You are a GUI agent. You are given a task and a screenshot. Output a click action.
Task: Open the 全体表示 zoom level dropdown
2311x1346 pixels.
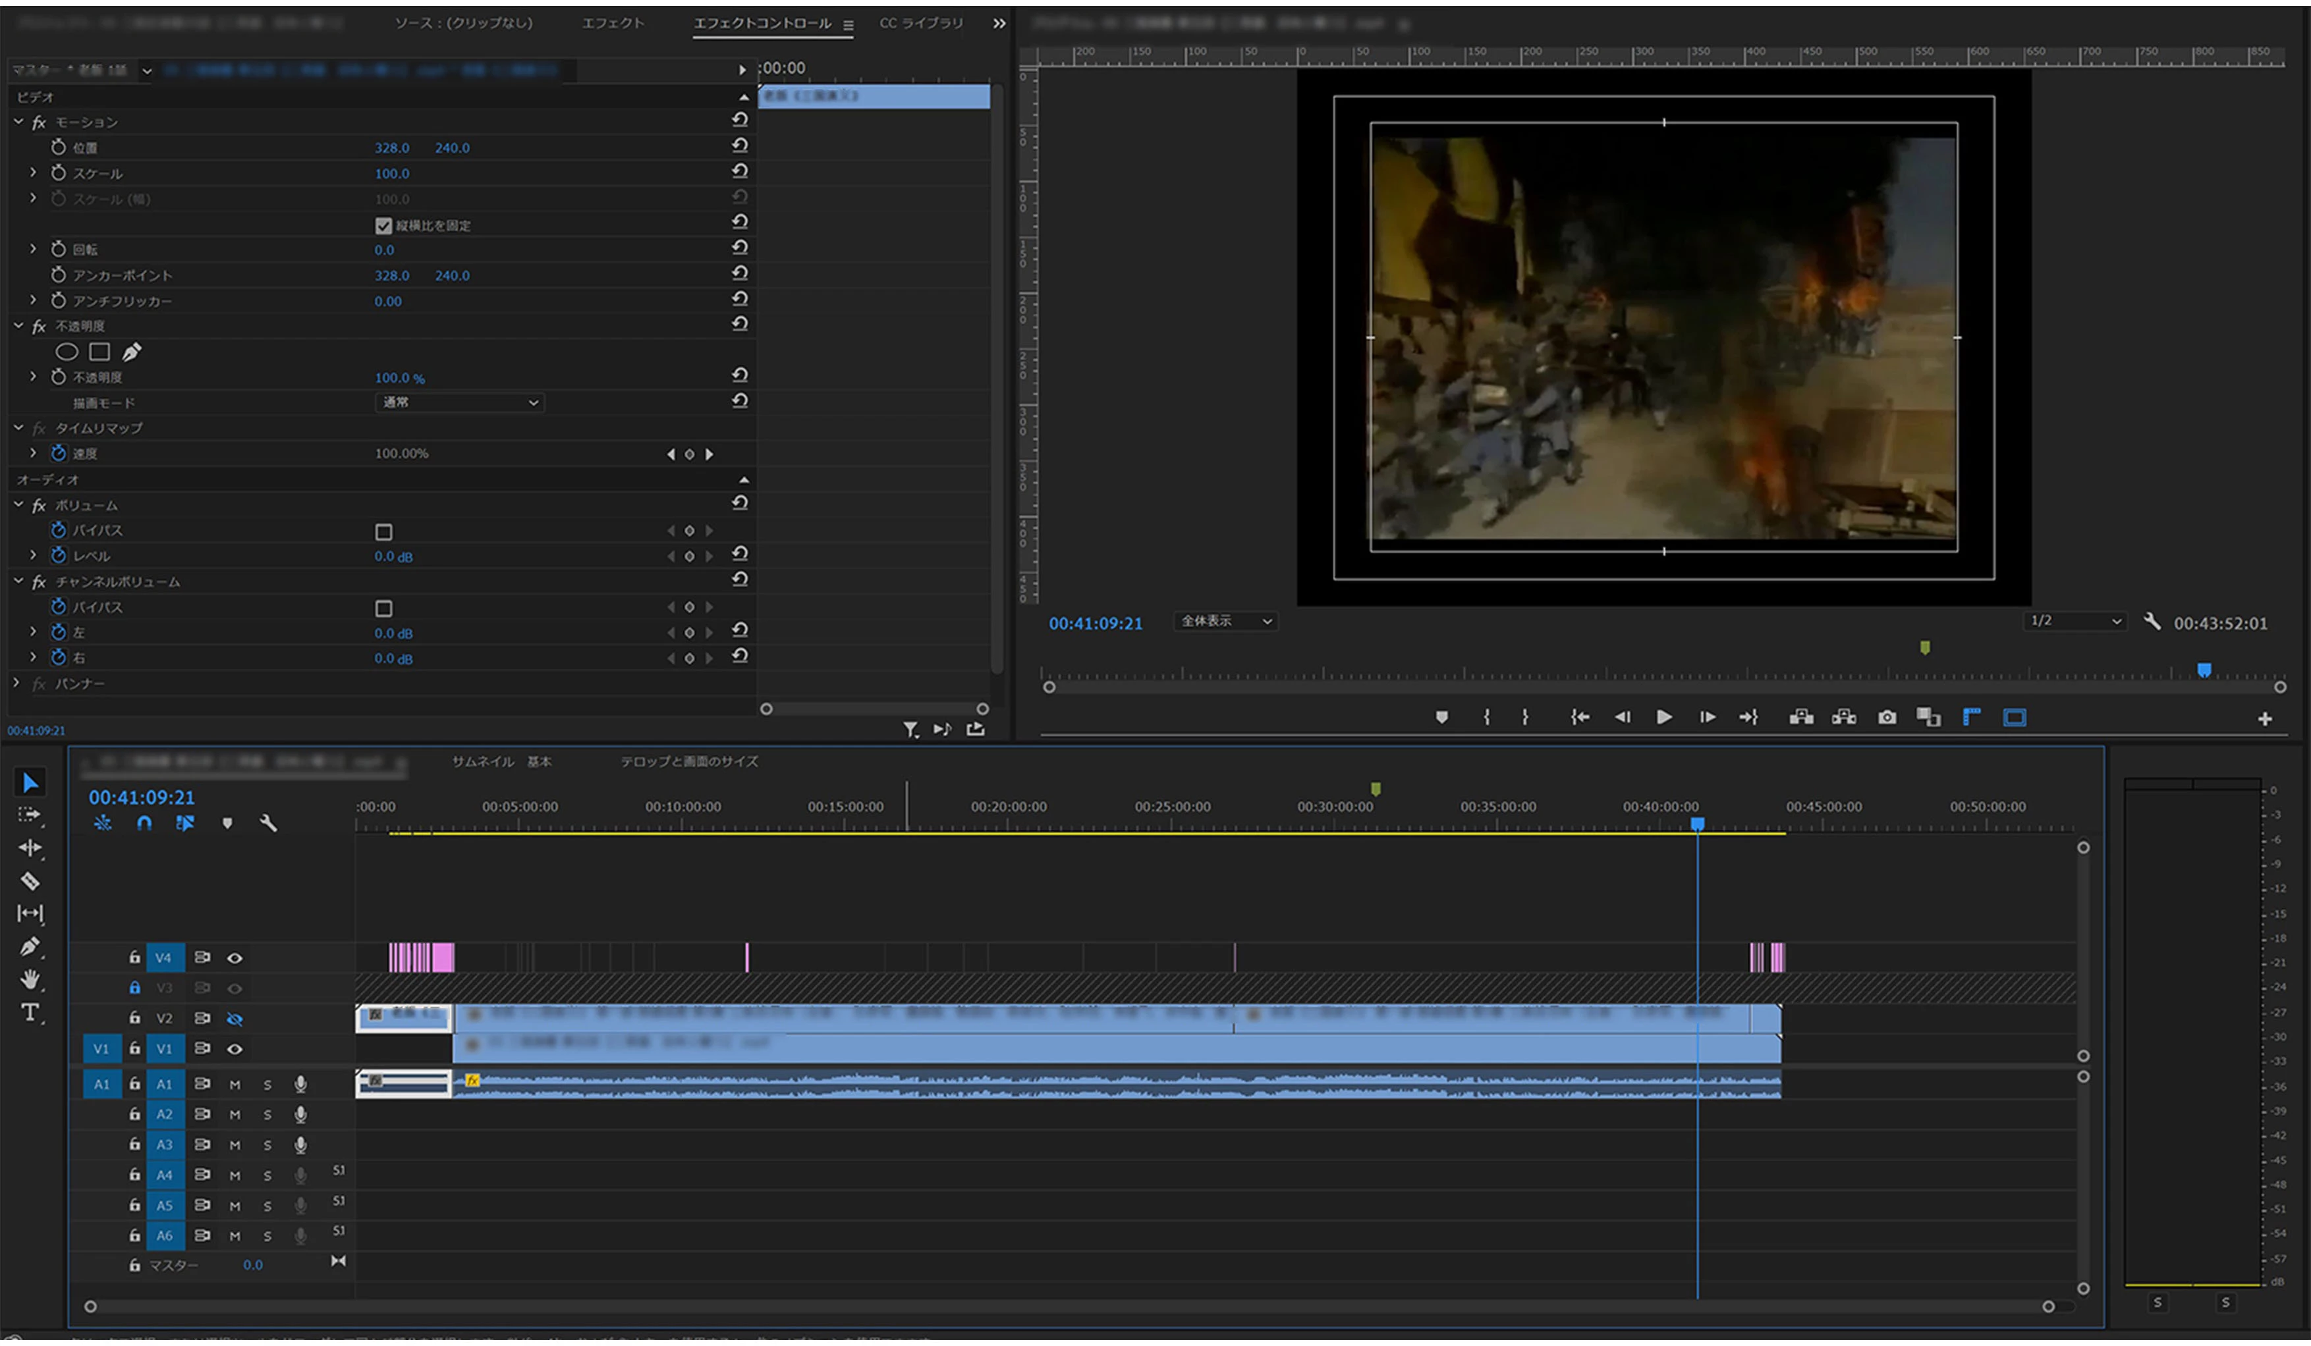pos(1225,622)
